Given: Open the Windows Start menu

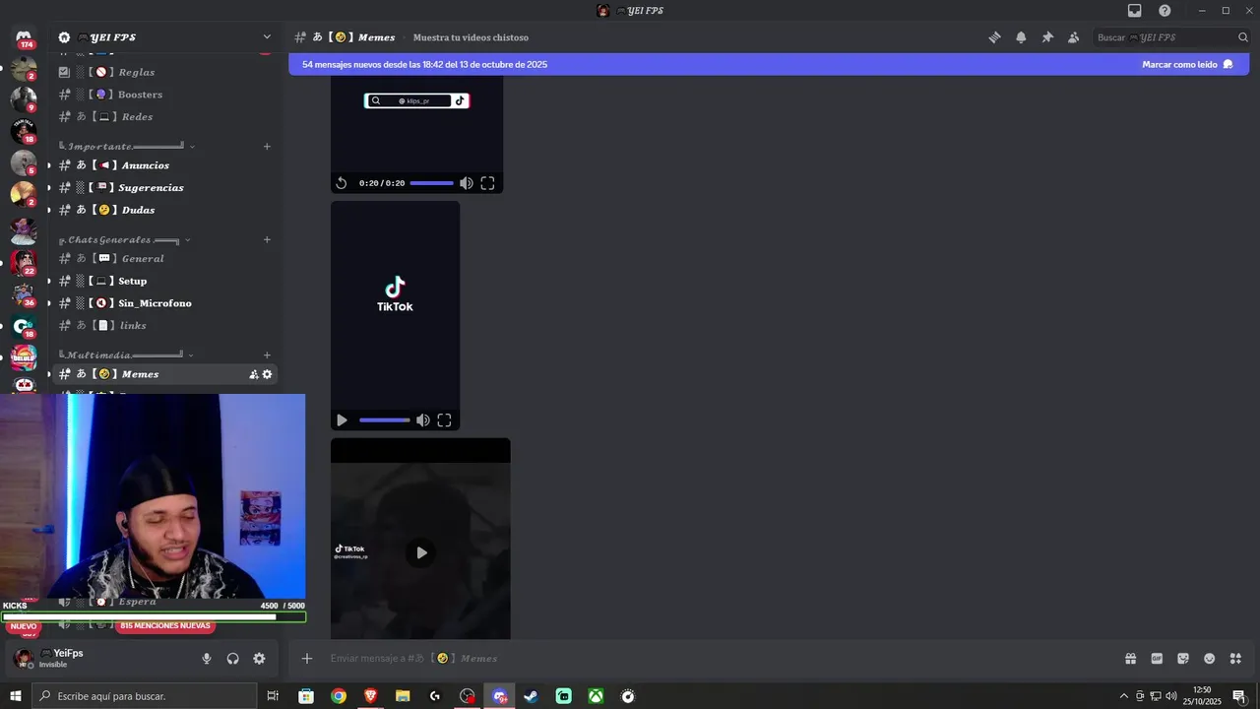Looking at the screenshot, I should (x=15, y=696).
